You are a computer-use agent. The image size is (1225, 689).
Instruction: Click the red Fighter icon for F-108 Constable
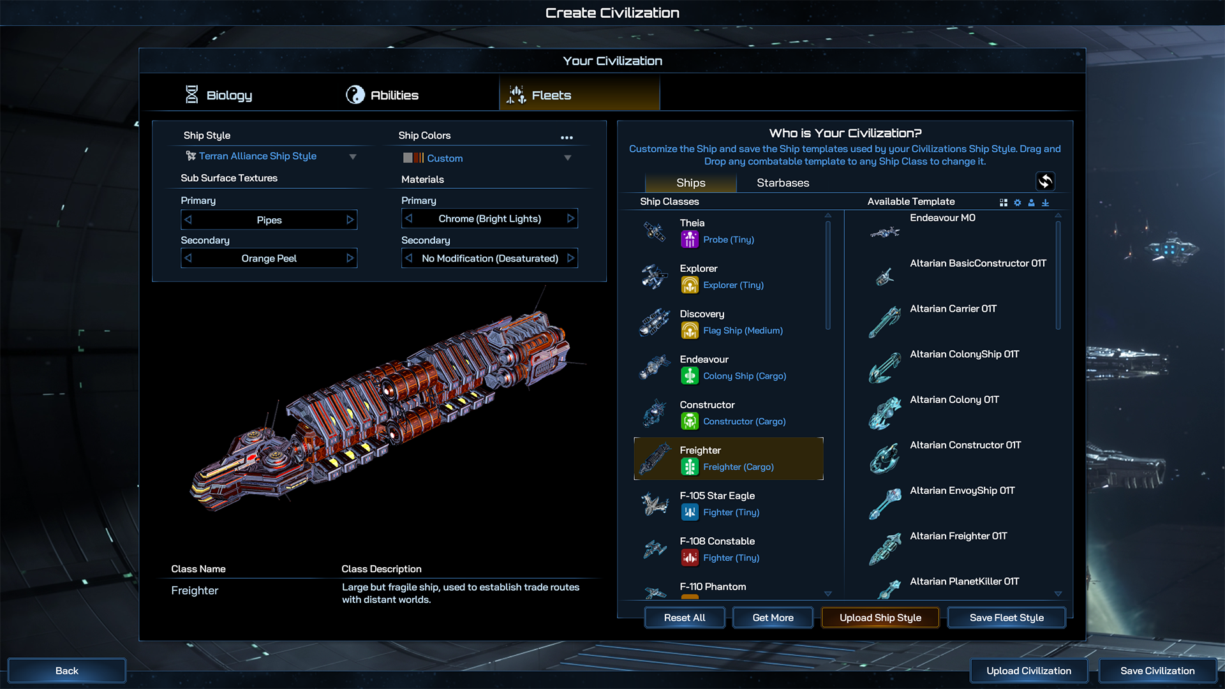coord(690,558)
